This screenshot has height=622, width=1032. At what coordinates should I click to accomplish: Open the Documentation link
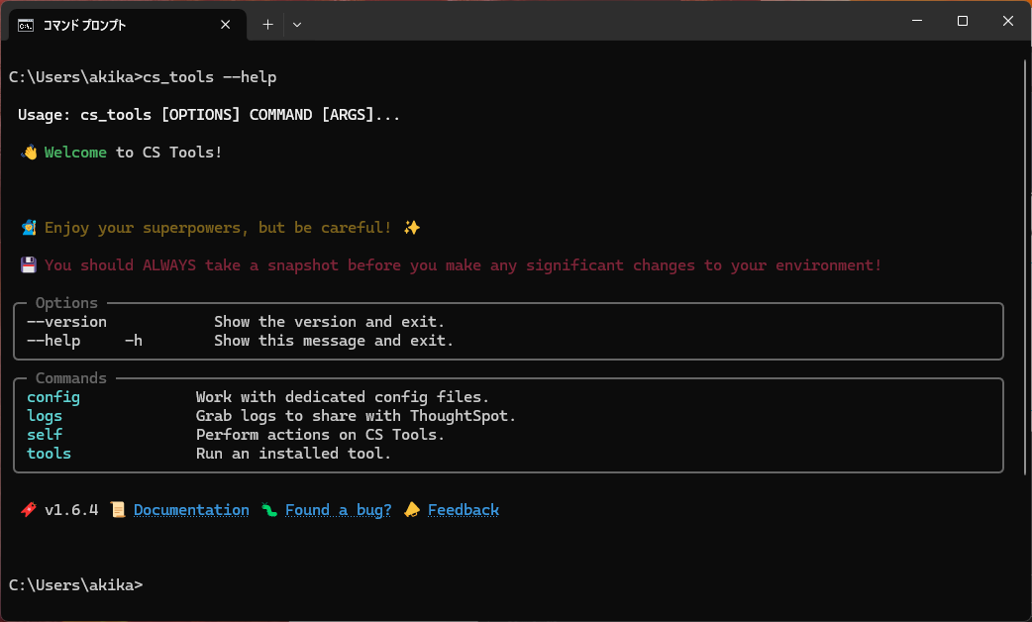tap(191, 510)
